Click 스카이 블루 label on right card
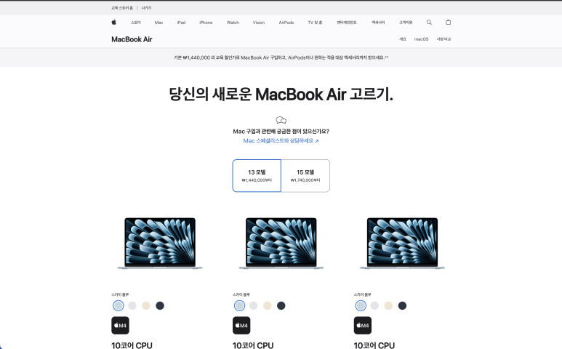Image resolution: width=562 pixels, height=349 pixels. 362,294
